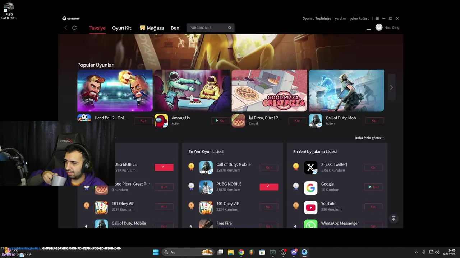Open the hamburger menu icon
The height and width of the screenshot is (258, 460).
(377, 18)
